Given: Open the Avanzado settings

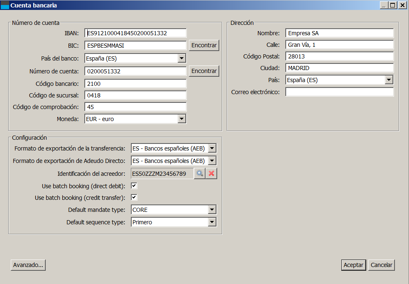Looking at the screenshot, I should pos(28,265).
